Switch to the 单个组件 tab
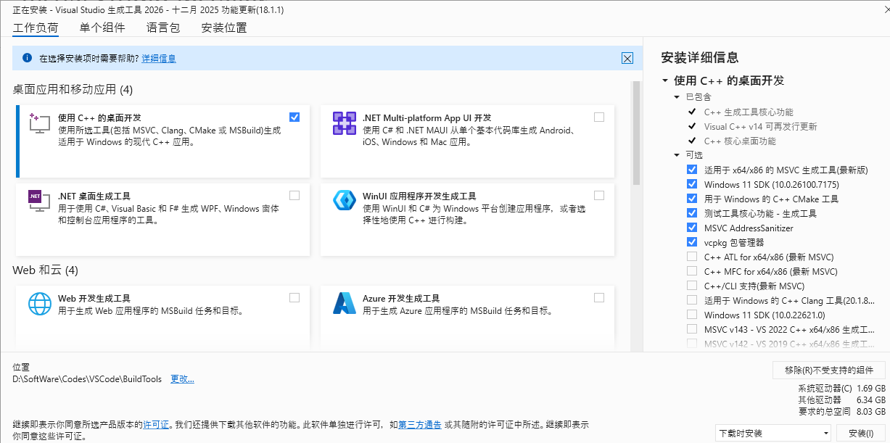This screenshot has width=890, height=443. click(102, 28)
